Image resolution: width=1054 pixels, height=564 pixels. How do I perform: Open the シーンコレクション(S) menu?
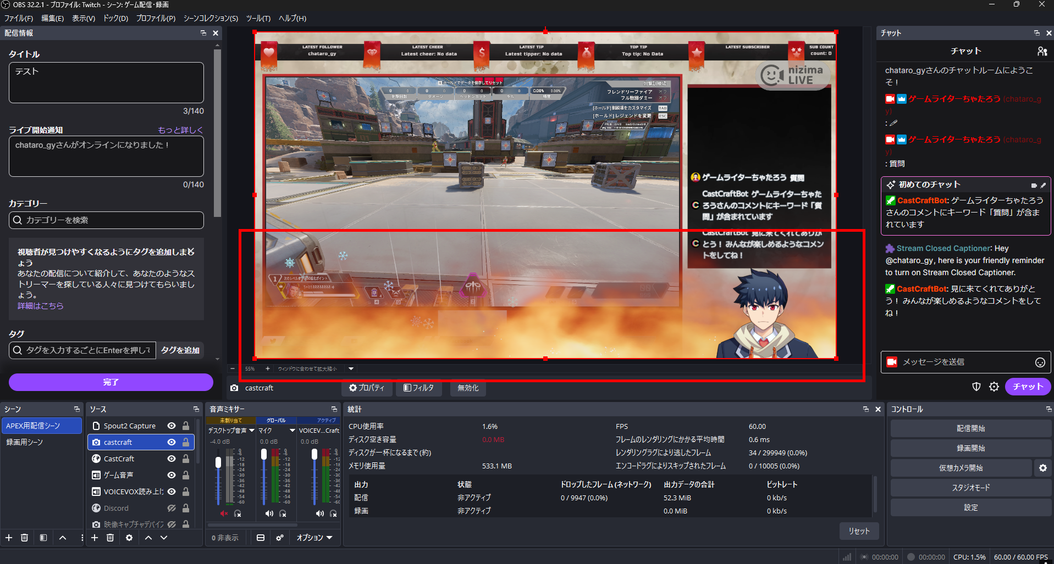211,18
